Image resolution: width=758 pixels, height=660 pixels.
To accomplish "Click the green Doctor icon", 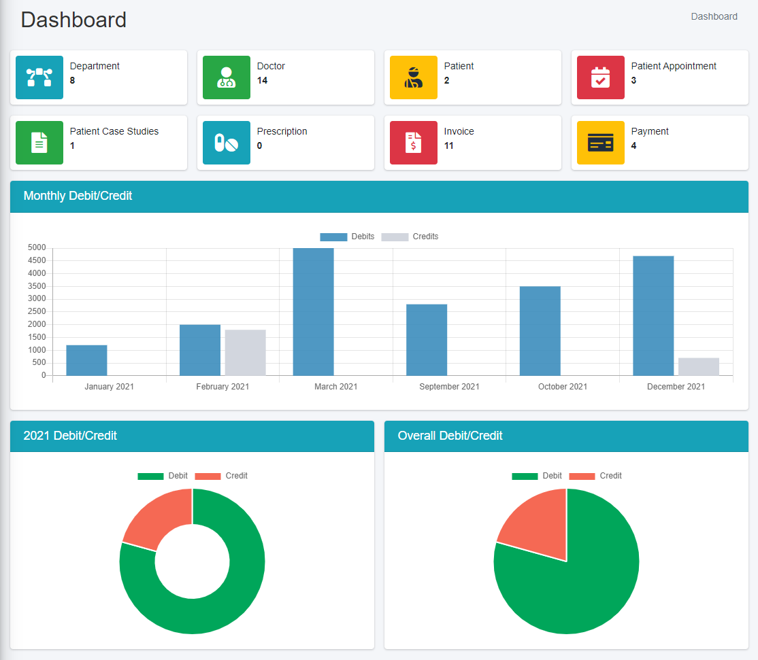I will click(227, 77).
